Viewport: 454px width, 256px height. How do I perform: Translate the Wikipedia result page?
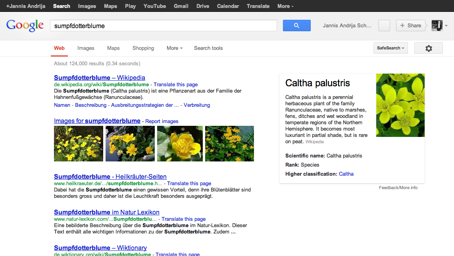click(175, 85)
